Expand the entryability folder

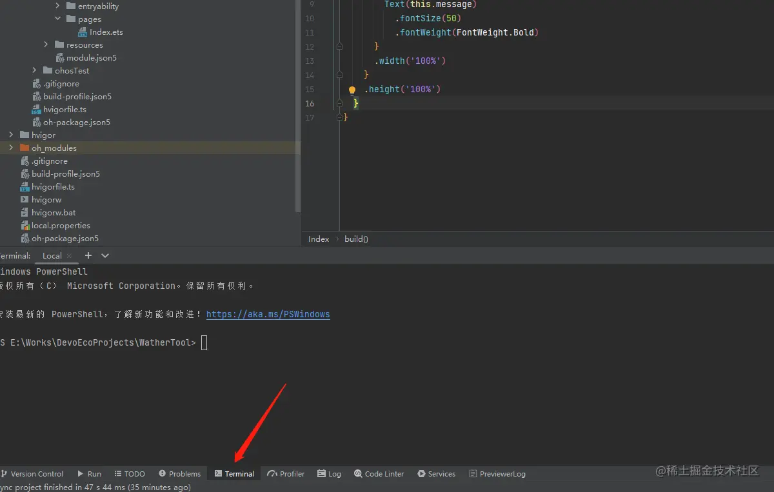57,6
